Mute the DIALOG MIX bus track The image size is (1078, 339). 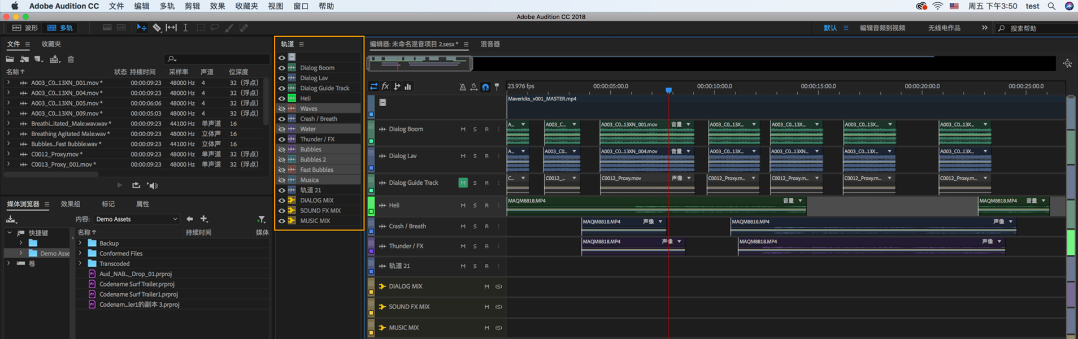[486, 286]
